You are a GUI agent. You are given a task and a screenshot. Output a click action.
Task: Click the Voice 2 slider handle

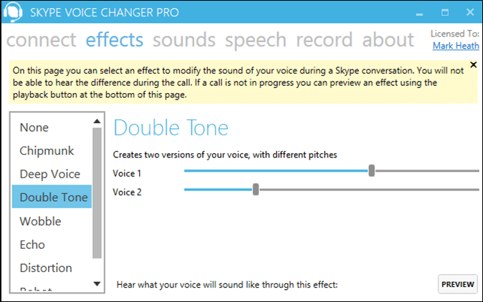[x=256, y=190]
